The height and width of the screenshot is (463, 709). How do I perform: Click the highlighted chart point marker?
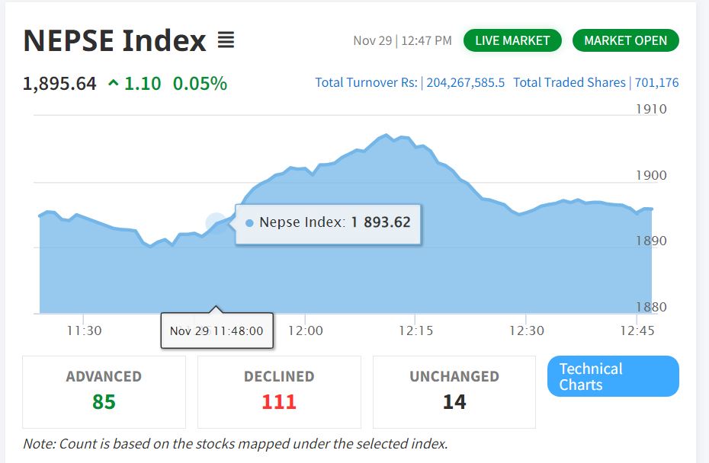pos(217,222)
